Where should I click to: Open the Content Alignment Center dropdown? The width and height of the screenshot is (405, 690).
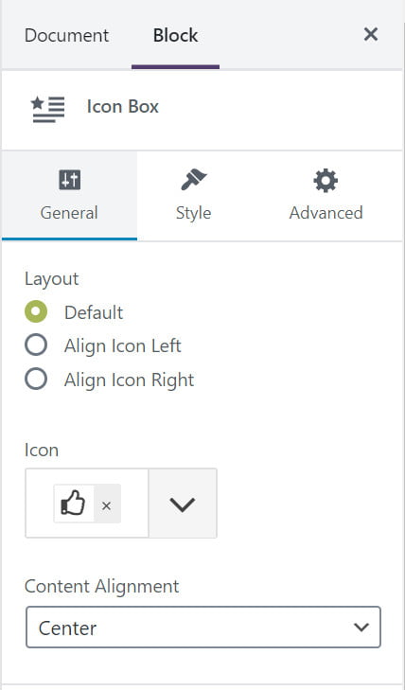pyautogui.click(x=203, y=628)
